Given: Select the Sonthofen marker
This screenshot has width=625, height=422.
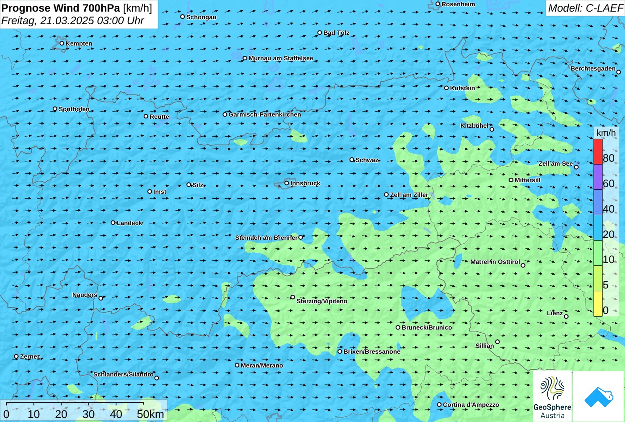Looking at the screenshot, I should click(x=55, y=109).
